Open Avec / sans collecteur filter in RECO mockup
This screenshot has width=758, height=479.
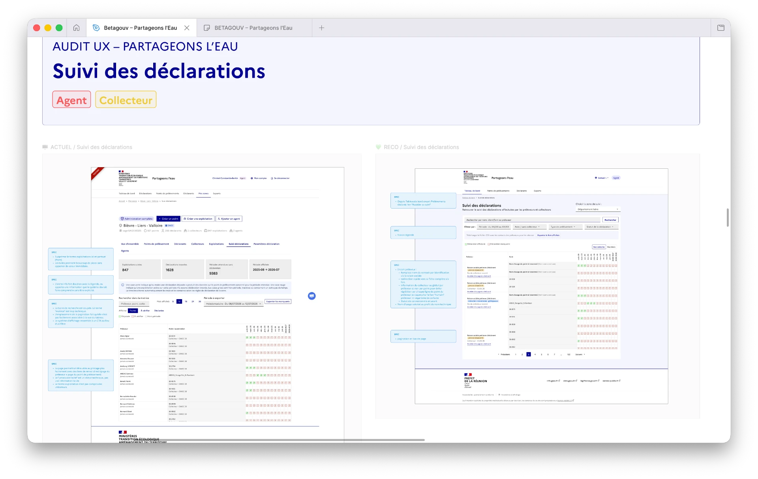point(529,227)
